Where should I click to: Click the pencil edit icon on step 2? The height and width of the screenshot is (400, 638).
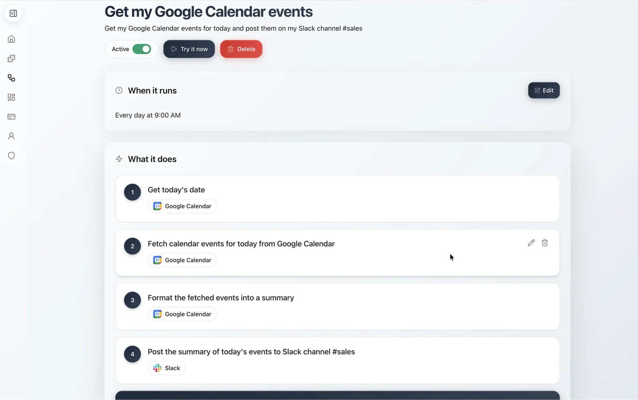[x=531, y=243]
